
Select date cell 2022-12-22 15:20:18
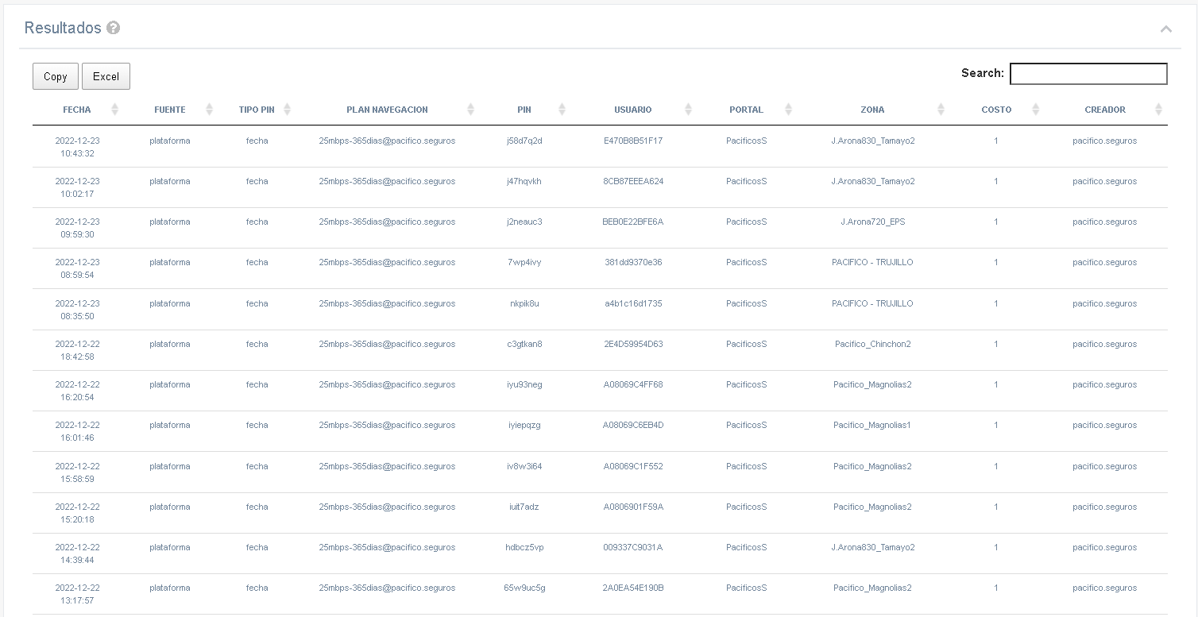[77, 513]
